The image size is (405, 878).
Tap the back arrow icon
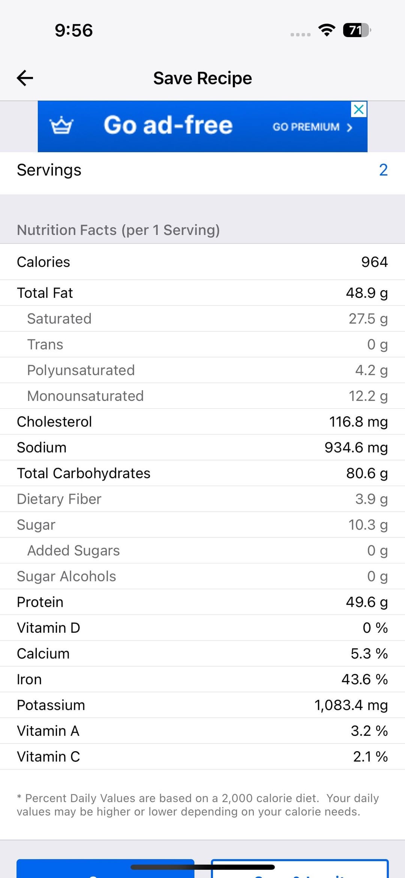point(25,78)
